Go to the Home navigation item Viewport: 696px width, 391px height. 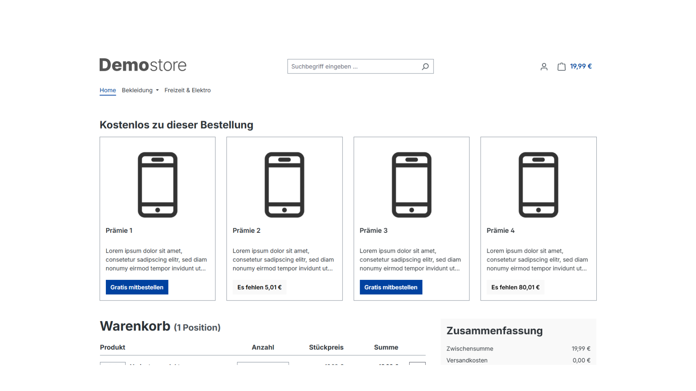pos(108,90)
